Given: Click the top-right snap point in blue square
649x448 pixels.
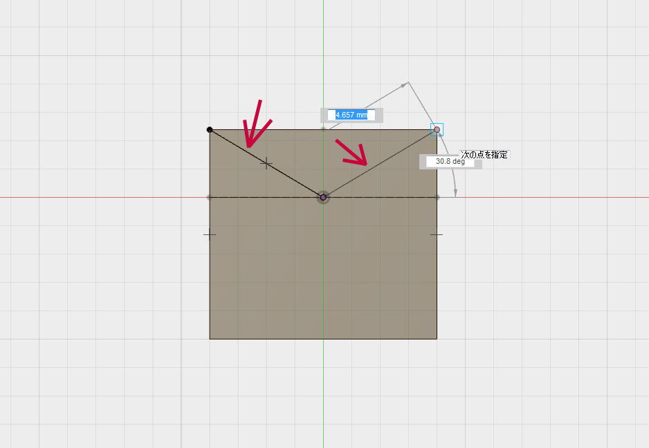Looking at the screenshot, I should coord(437,129).
